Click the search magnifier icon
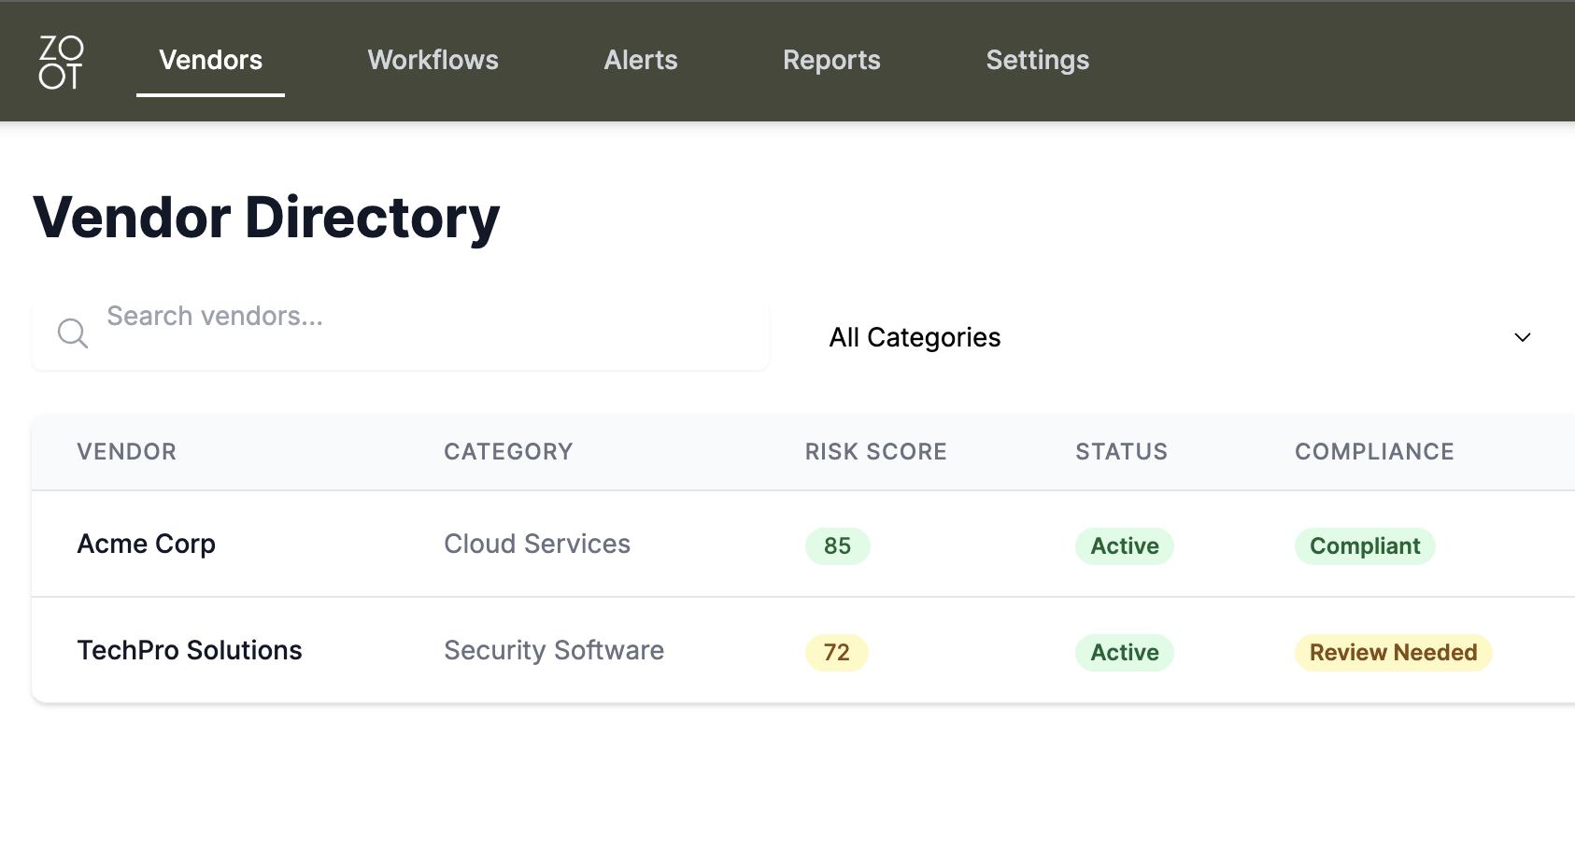This screenshot has height=863, width=1575. point(72,333)
